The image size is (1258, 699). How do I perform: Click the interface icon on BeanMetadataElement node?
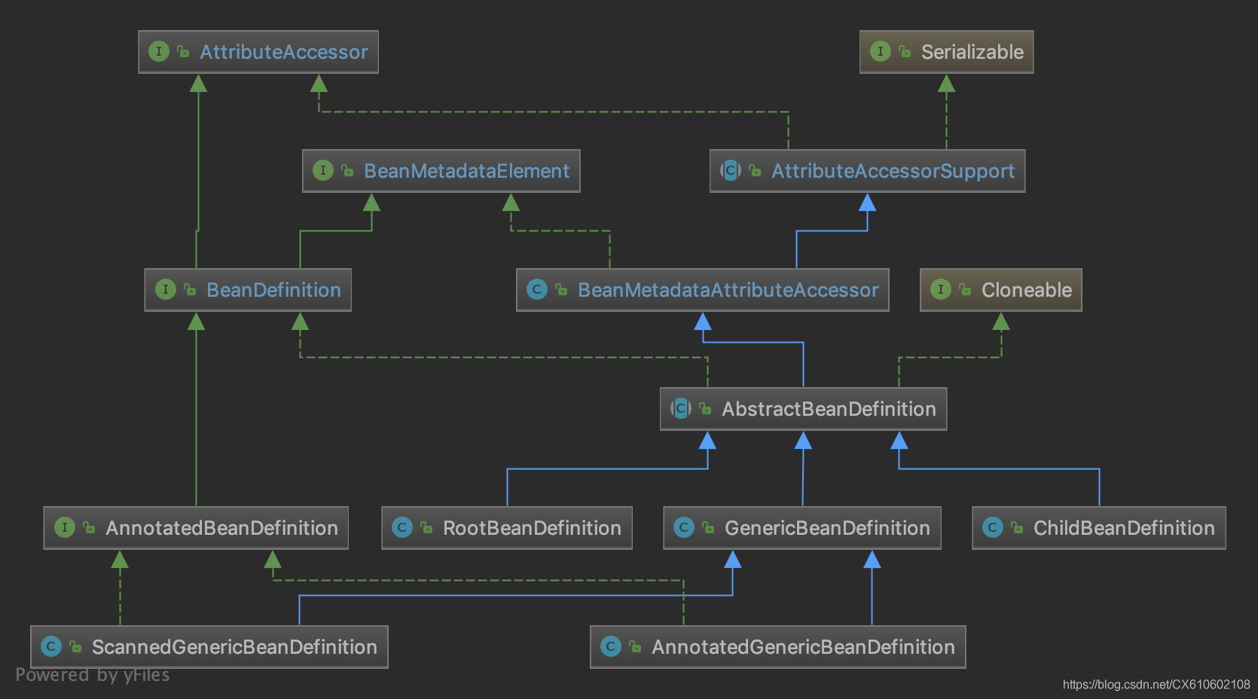pyautogui.click(x=322, y=170)
